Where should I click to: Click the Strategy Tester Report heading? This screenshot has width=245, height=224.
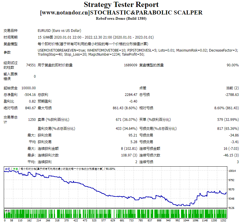pyautogui.click(x=122, y=5)
